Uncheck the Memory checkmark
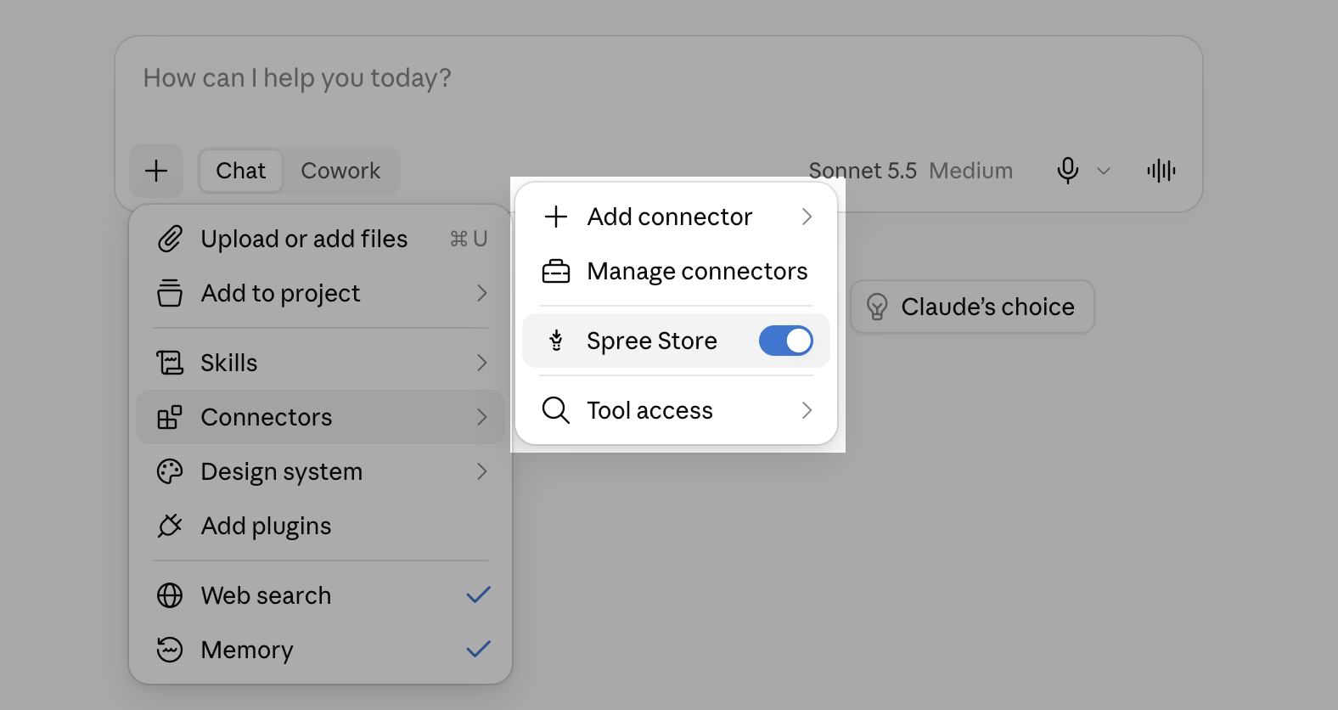 point(479,649)
